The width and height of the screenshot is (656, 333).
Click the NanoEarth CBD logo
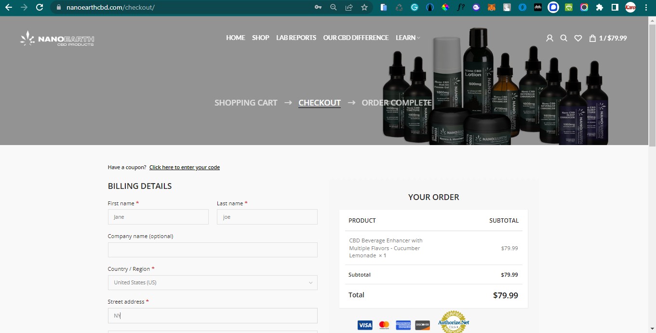[x=56, y=38]
